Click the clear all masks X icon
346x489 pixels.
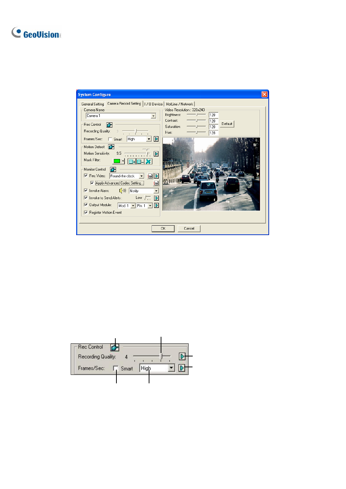pos(148,162)
